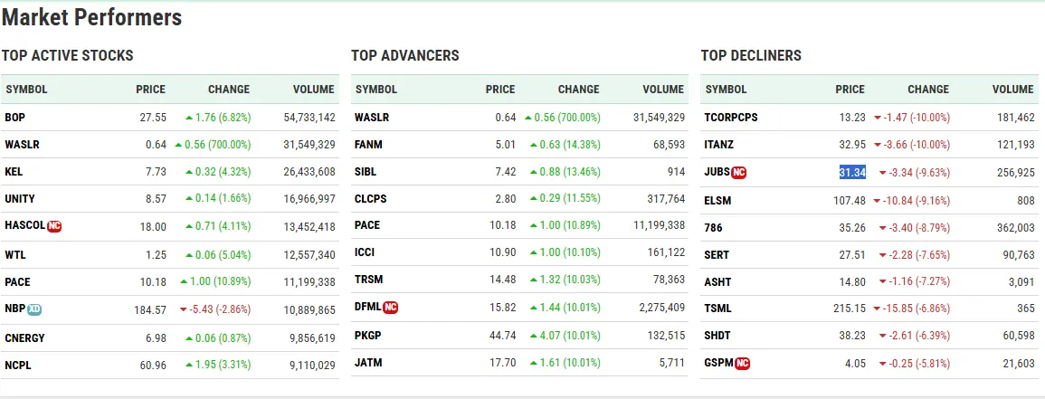Click the Price header in Top Decliners
This screenshot has width=1045, height=399.
pos(850,90)
